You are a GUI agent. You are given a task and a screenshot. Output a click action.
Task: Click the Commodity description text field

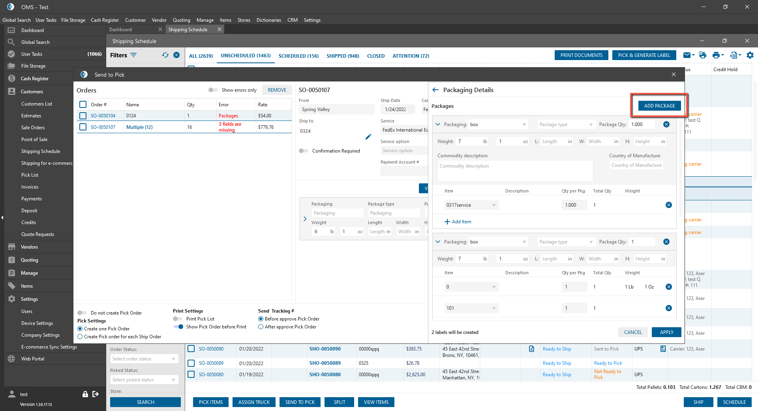point(514,171)
